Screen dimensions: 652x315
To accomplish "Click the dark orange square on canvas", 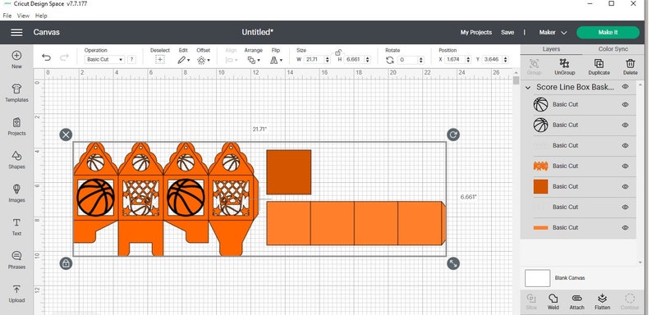I will point(288,172).
